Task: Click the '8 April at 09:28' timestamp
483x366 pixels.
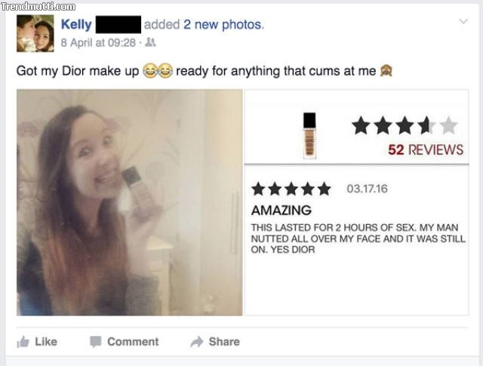Action: 98,42
